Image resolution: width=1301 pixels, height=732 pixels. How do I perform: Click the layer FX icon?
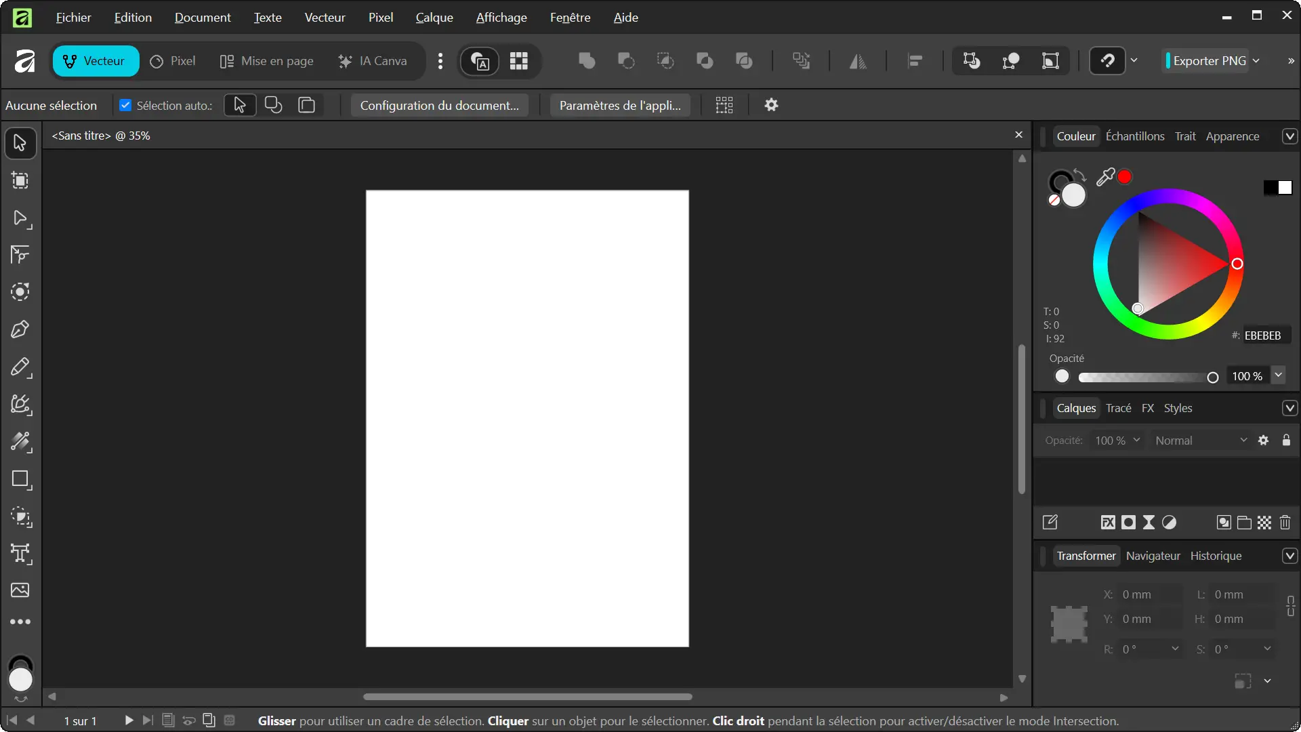[1108, 523]
